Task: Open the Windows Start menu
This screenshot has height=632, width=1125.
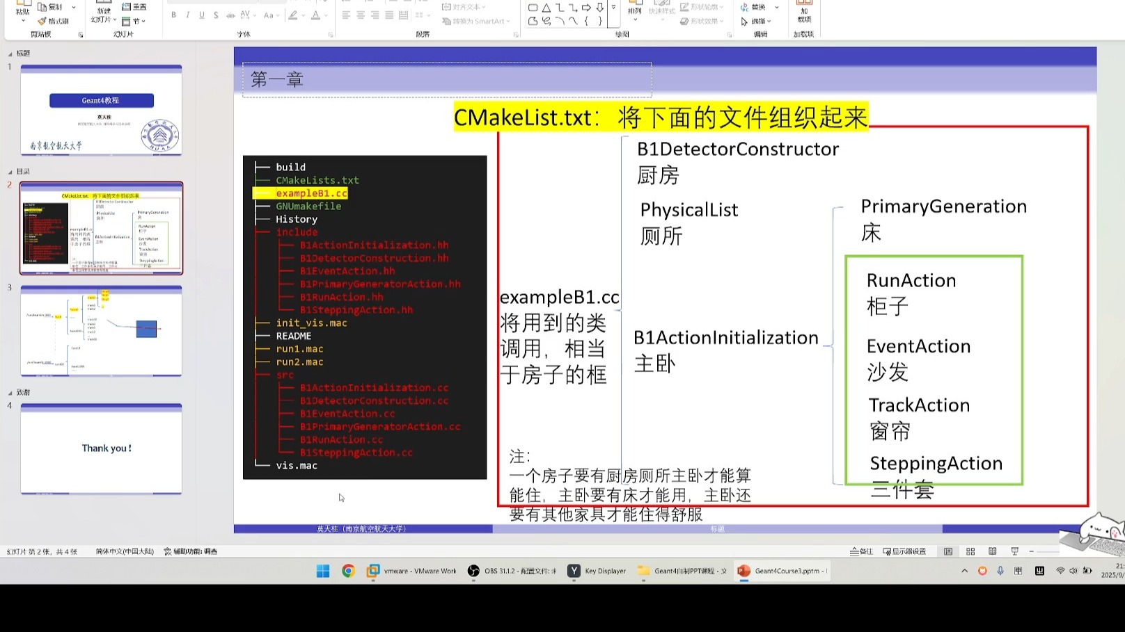Action: point(323,572)
